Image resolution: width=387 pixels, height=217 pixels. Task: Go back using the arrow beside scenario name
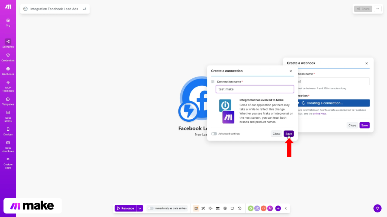(25, 9)
